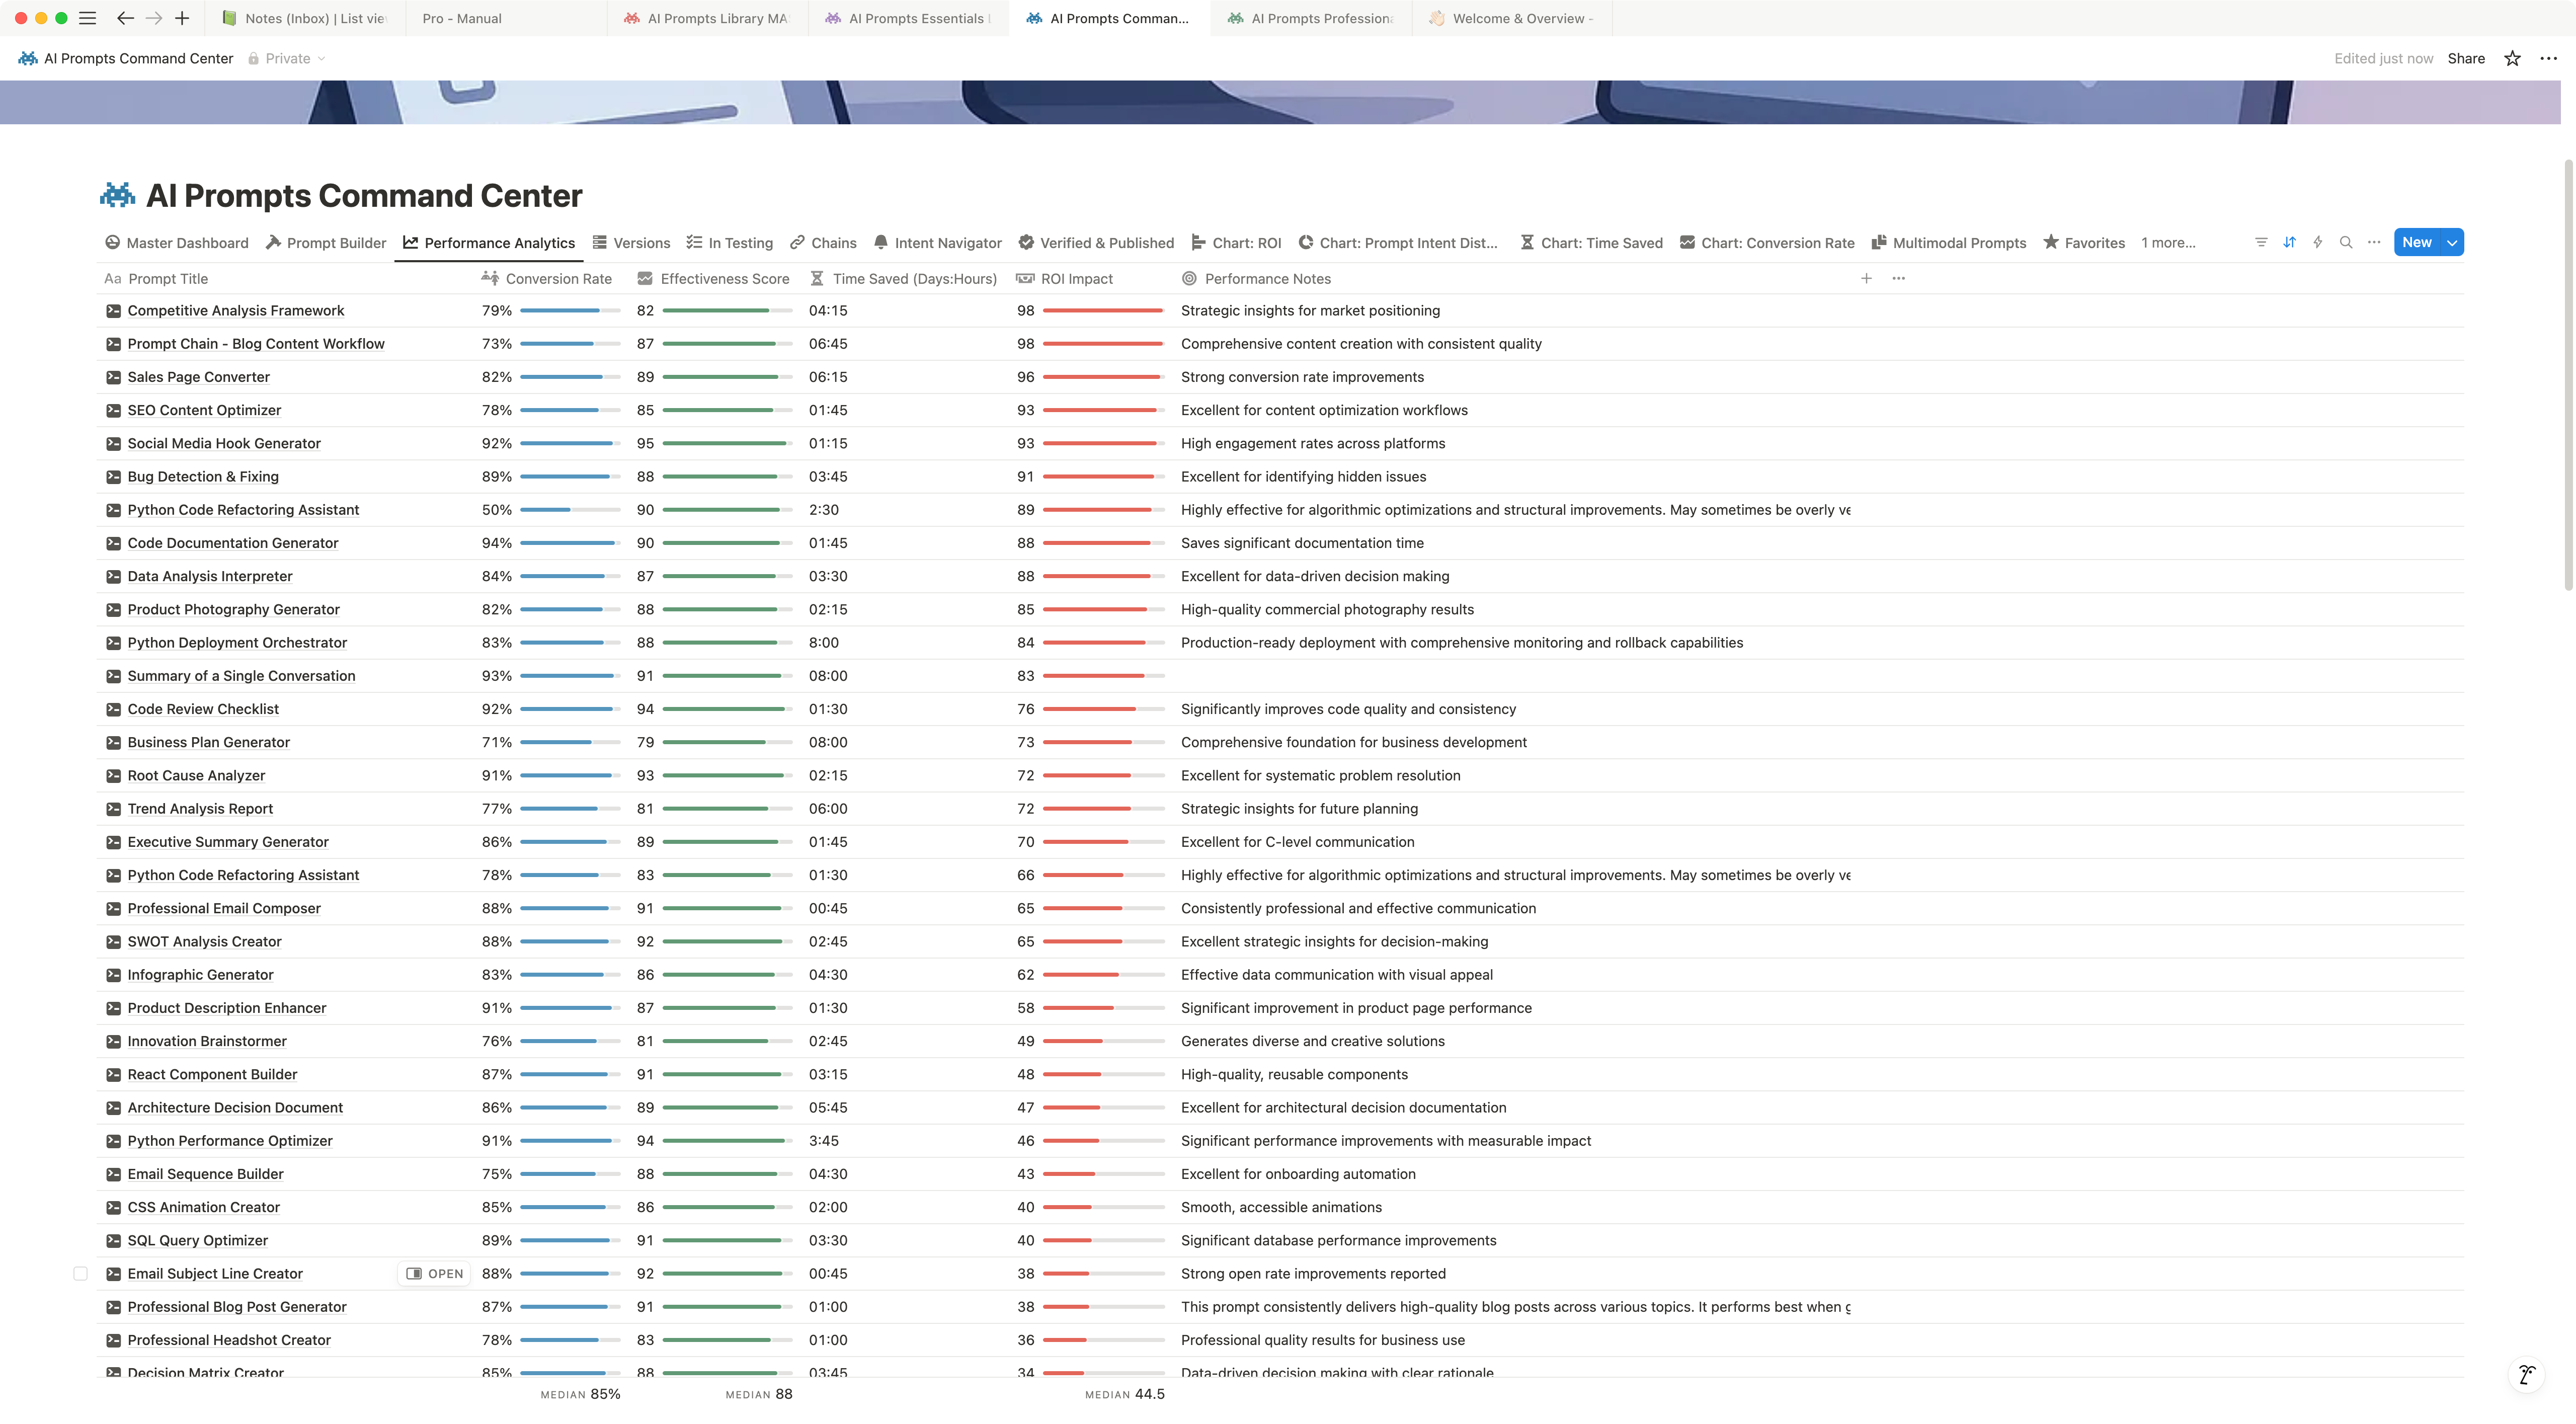Viewport: 2576px width, 1424px height.
Task: Click the blue New button
Action: point(2417,242)
